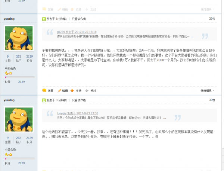Click quoted text 你从我们竞争对手那 in post 29
The width and height of the screenshot is (224, 171).
125,36
